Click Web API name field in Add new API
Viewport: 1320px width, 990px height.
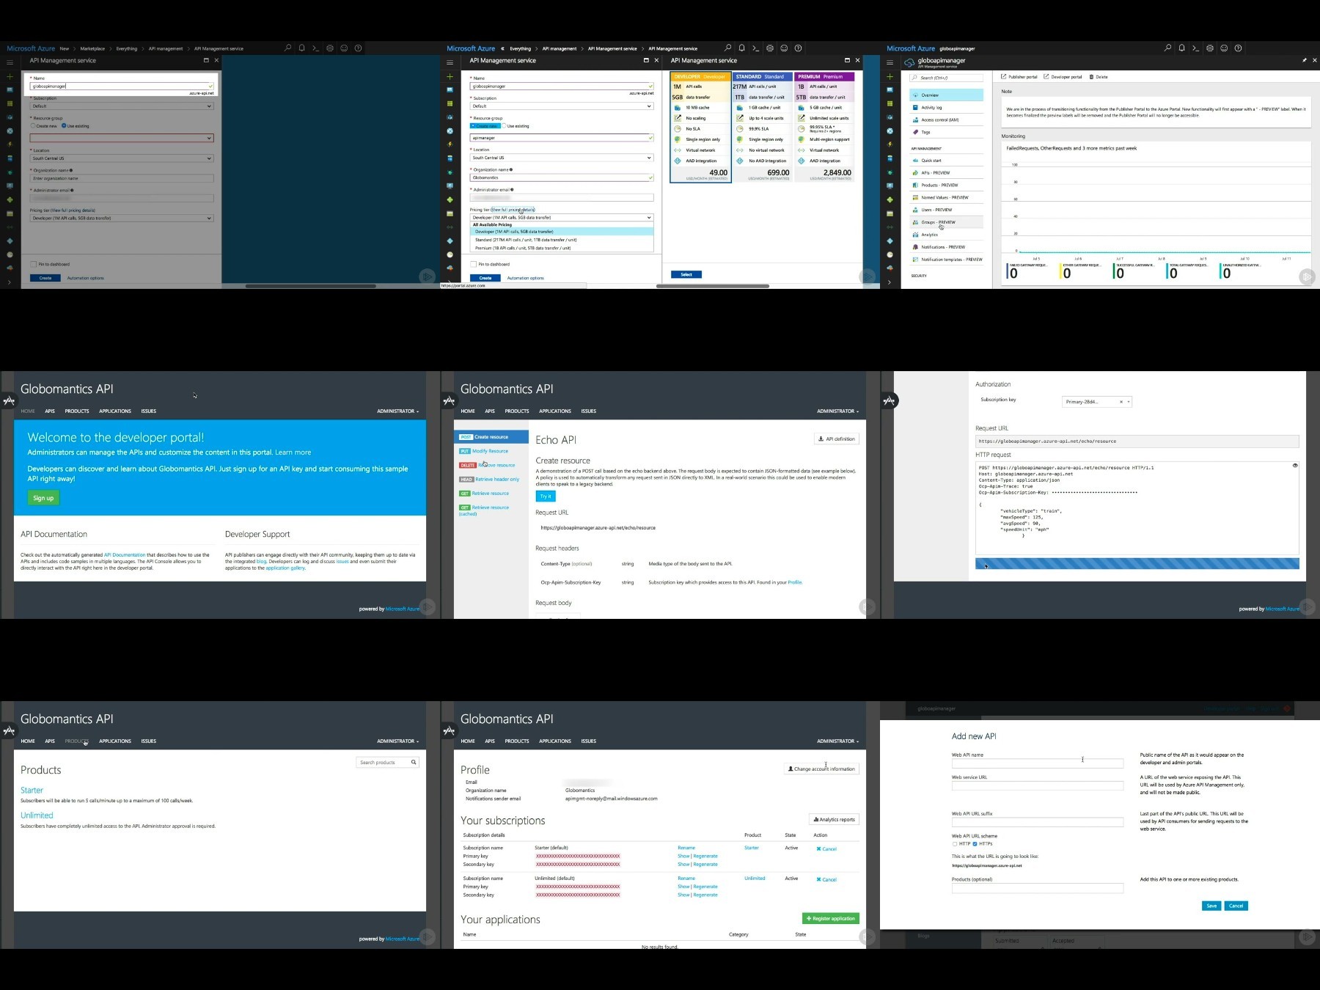(1037, 763)
